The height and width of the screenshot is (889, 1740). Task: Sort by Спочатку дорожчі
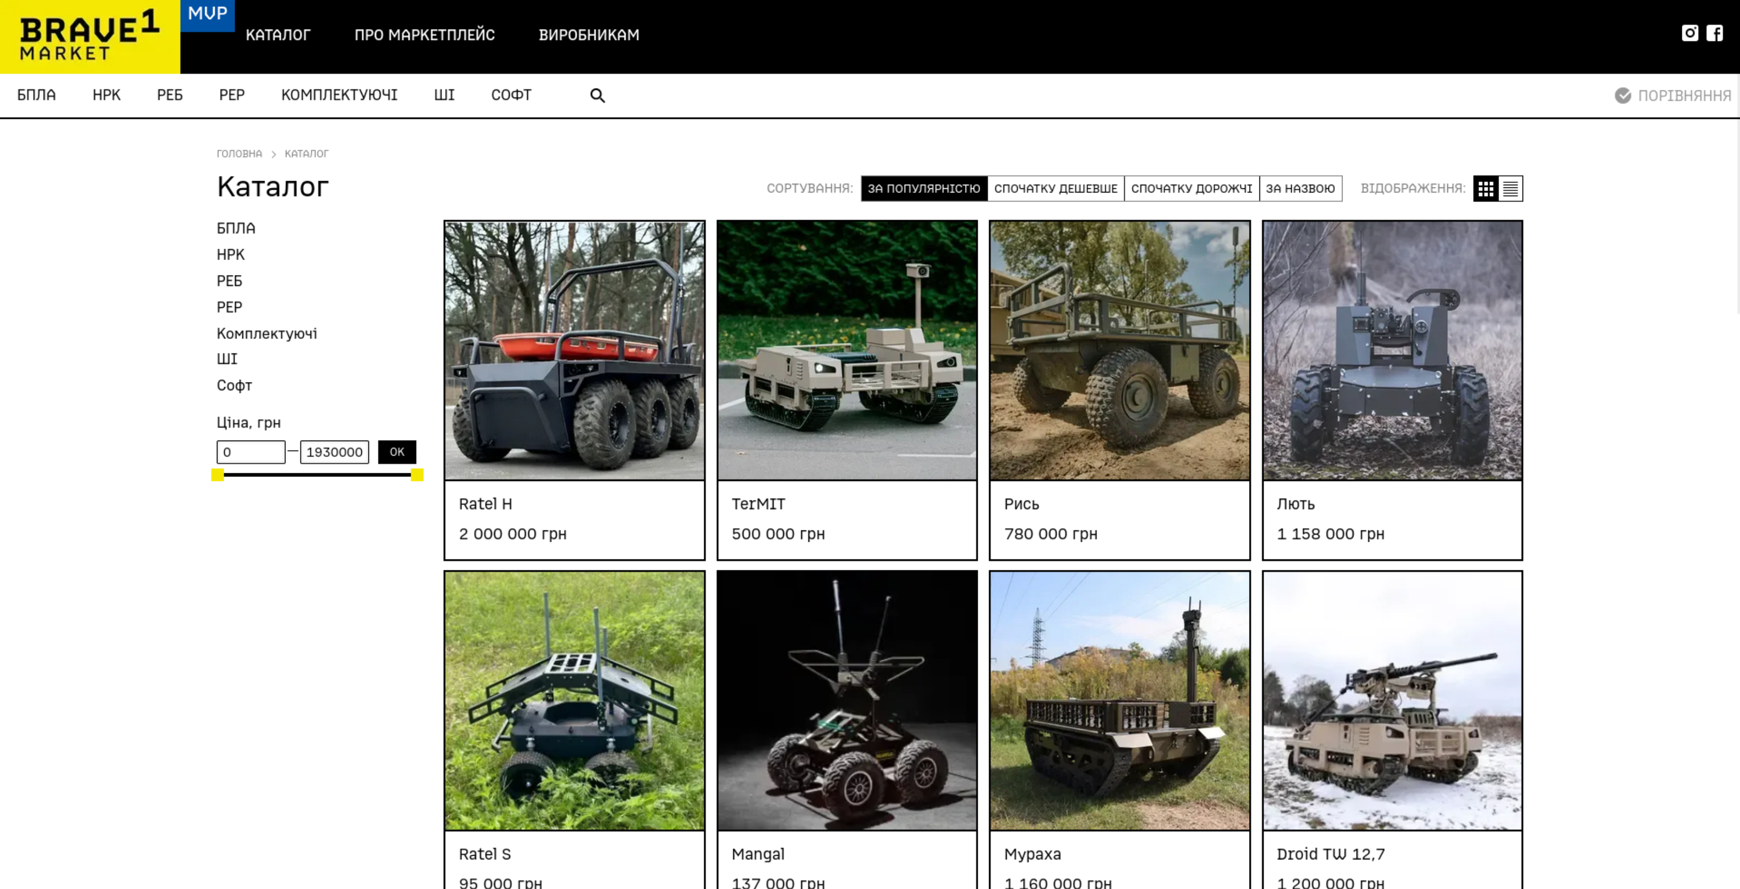click(x=1191, y=188)
